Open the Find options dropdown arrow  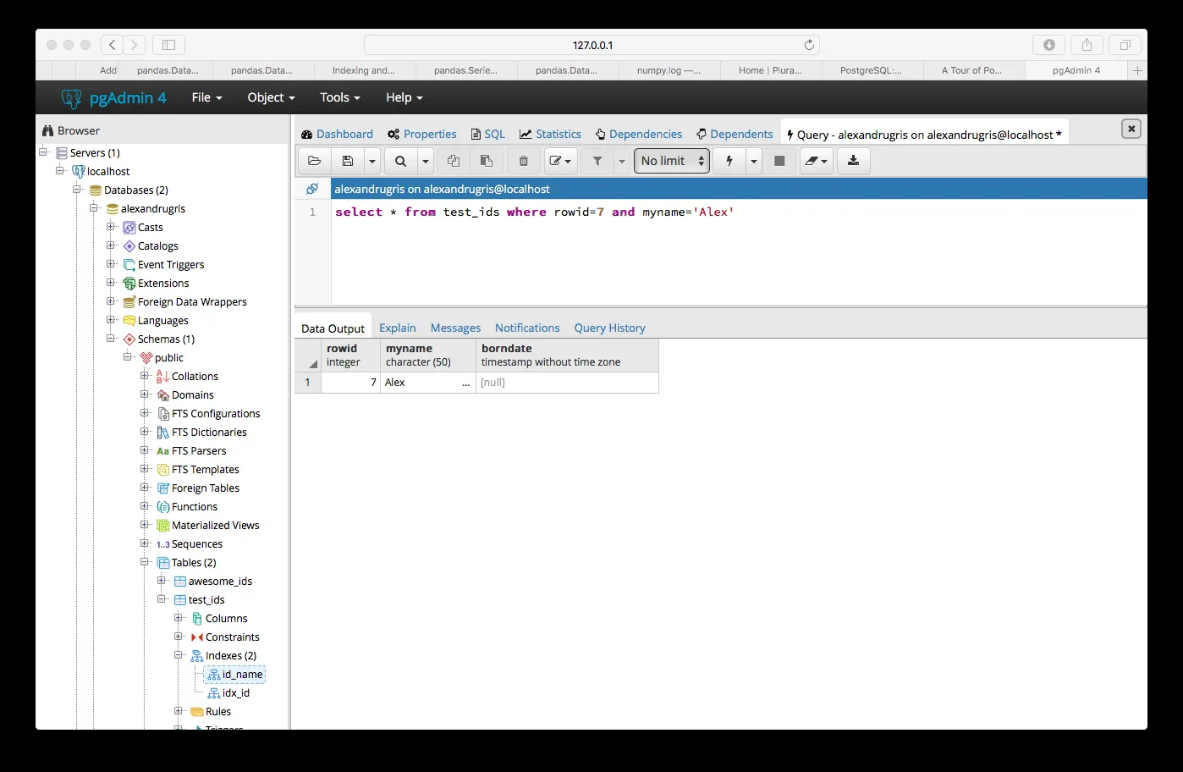pos(425,161)
